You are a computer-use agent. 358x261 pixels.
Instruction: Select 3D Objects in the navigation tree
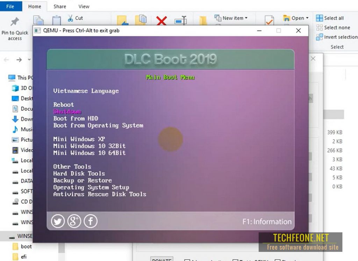(x=22, y=88)
